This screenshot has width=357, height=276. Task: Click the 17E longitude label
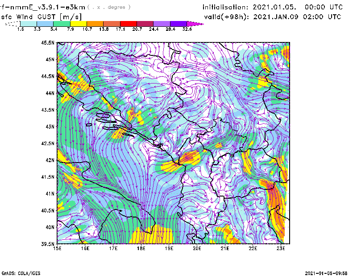pyautogui.click(x=113, y=248)
